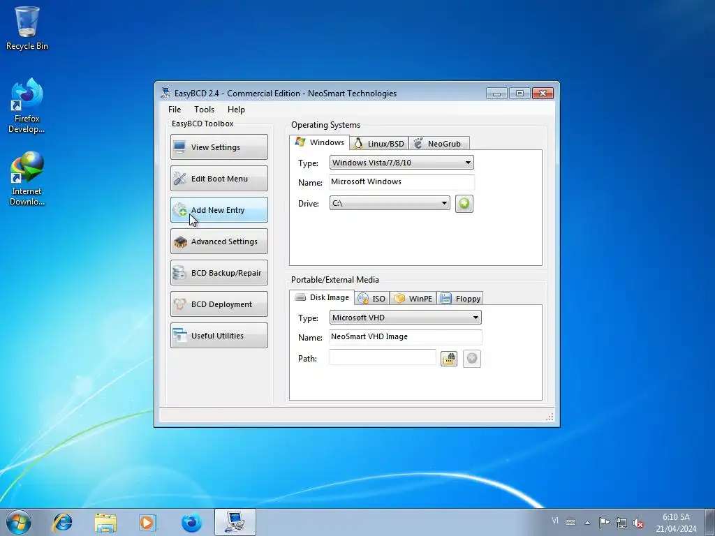Open Windows Explorer from taskbar

click(105, 522)
